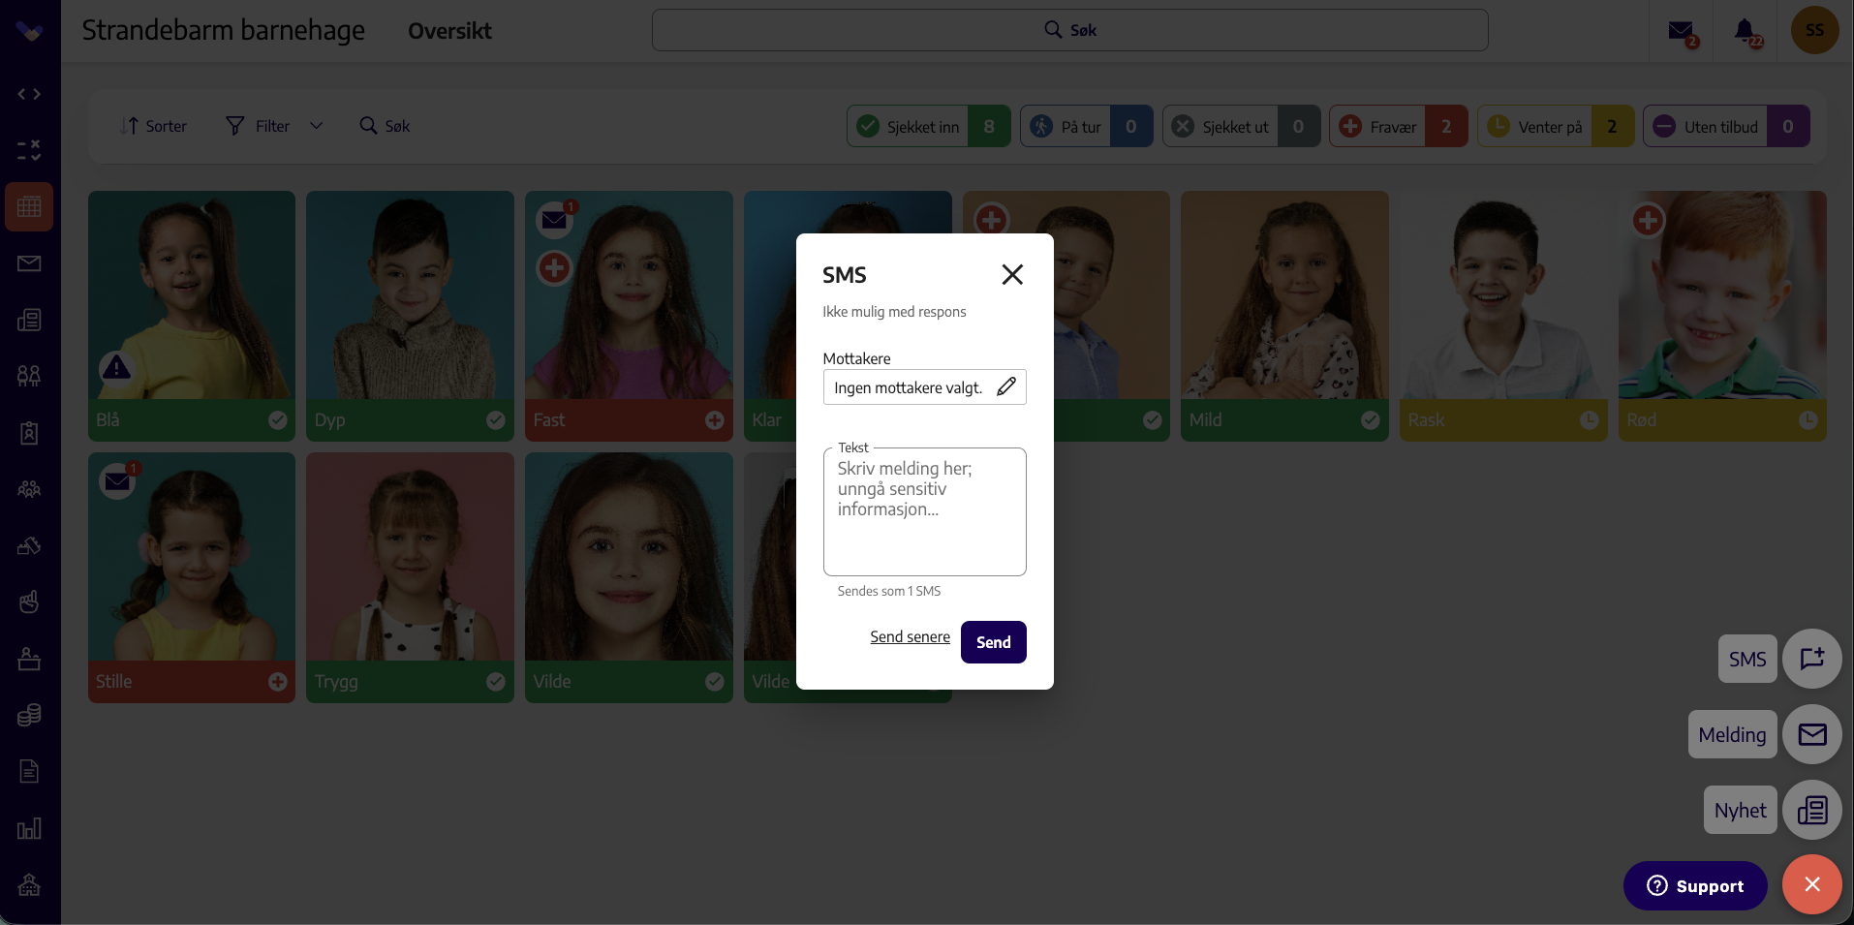
Task: Click the Sorter button
Action: pos(153,126)
